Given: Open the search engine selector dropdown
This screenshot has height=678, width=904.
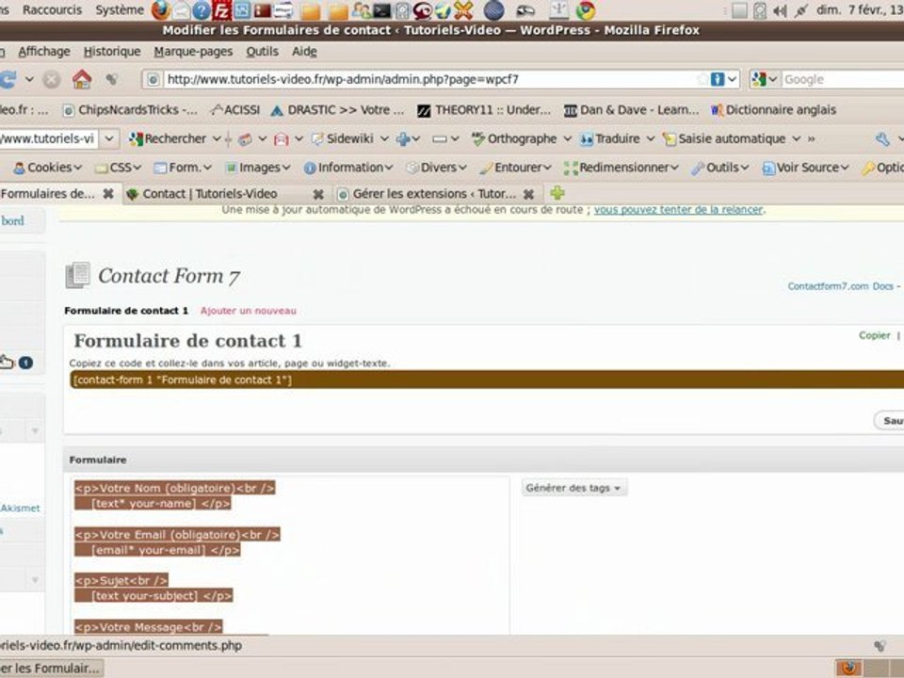Looking at the screenshot, I should pyautogui.click(x=765, y=79).
